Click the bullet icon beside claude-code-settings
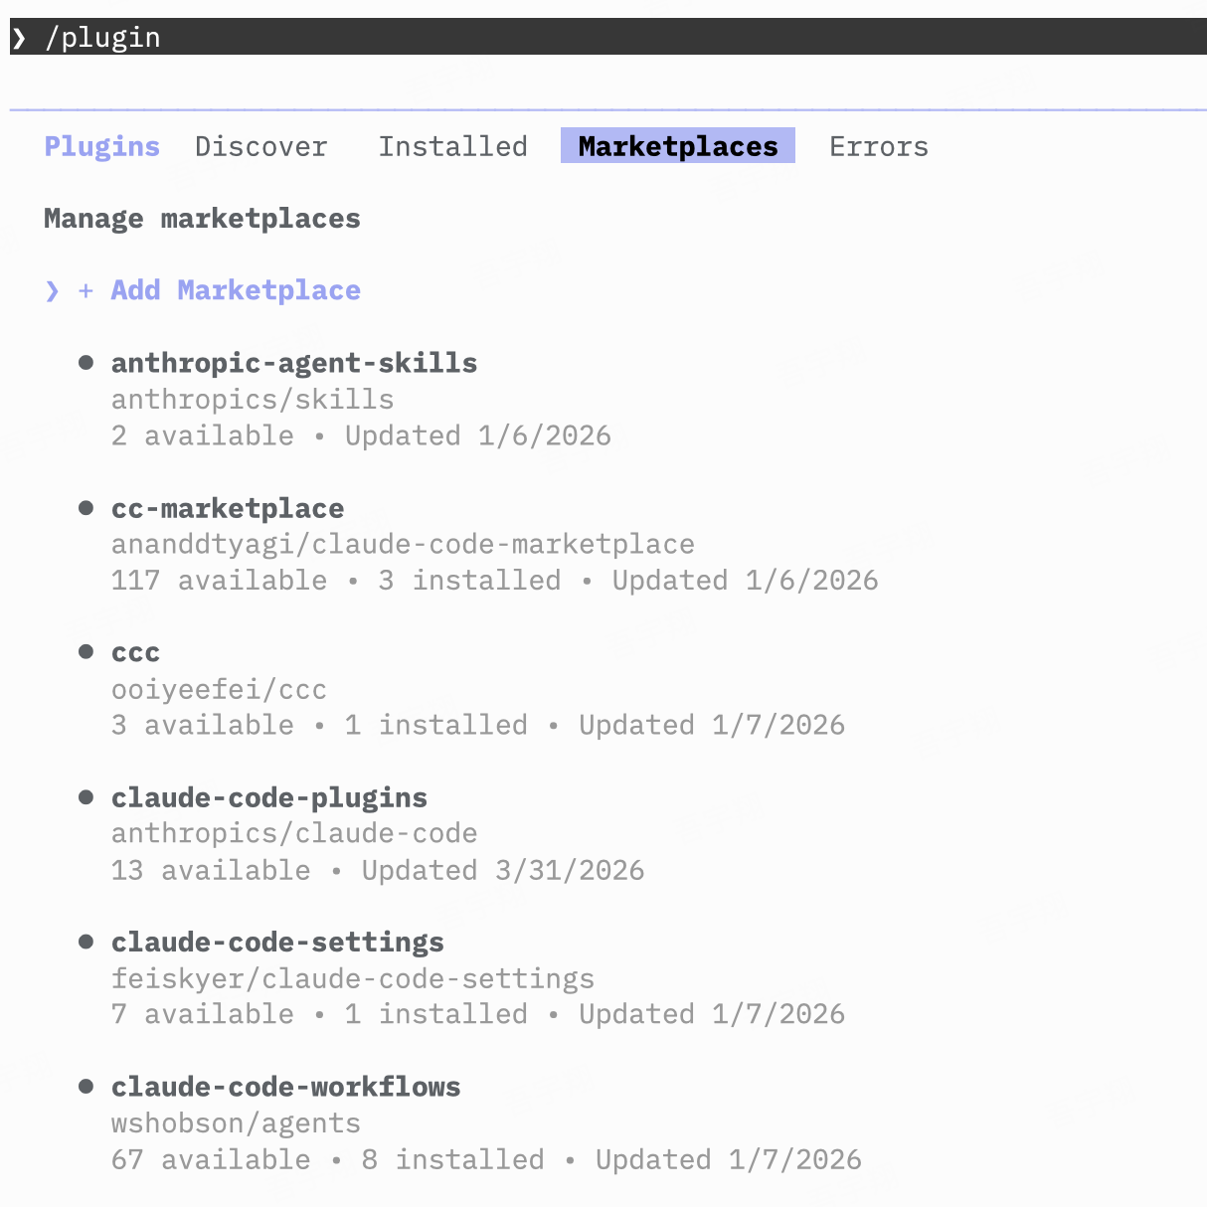The image size is (1207, 1207). [x=86, y=942]
